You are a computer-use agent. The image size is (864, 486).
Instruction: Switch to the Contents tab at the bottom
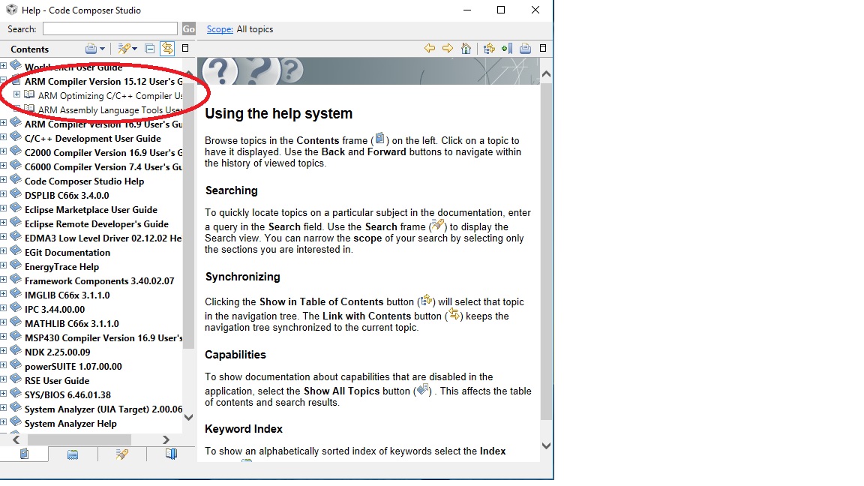24,454
